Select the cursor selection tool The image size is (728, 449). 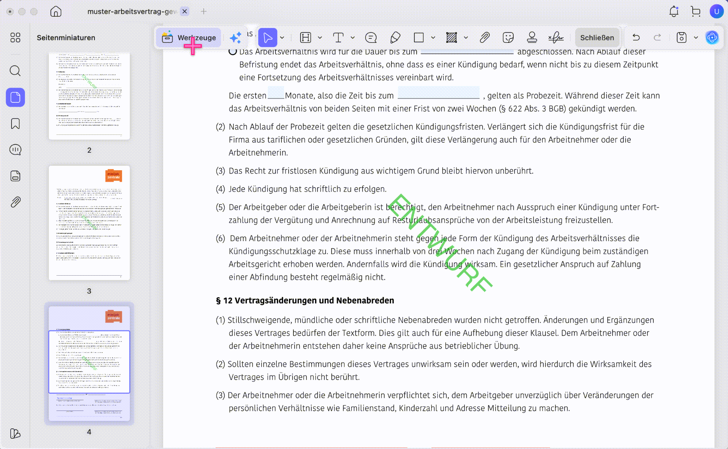coord(268,38)
